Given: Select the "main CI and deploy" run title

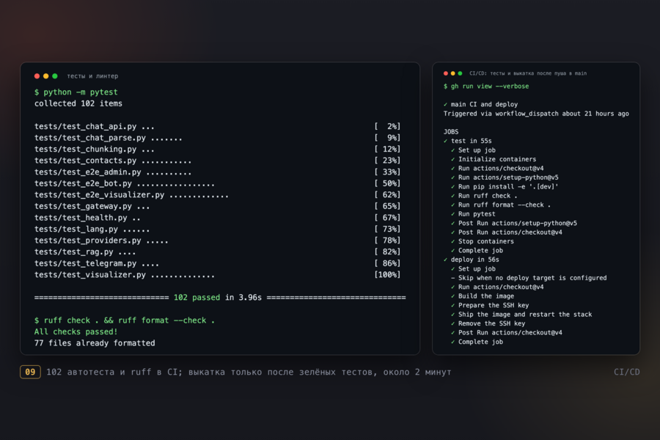Looking at the screenshot, I should [484, 104].
